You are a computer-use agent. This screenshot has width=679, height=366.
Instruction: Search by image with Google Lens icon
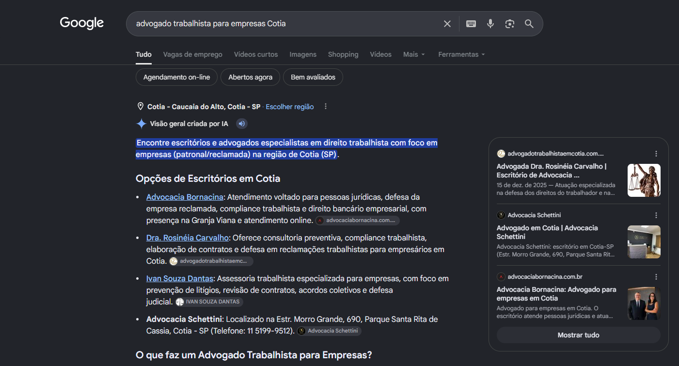509,24
